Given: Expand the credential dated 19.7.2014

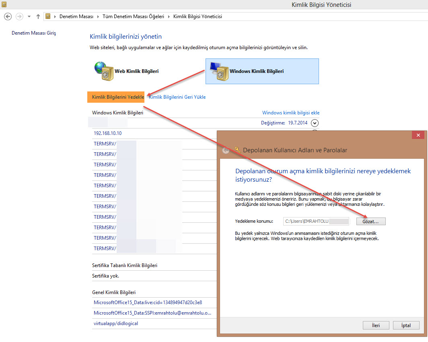Looking at the screenshot, I should tap(315, 123).
